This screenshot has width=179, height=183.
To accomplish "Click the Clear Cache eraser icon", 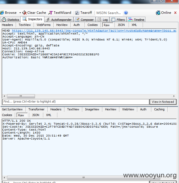I will click(24, 13).
